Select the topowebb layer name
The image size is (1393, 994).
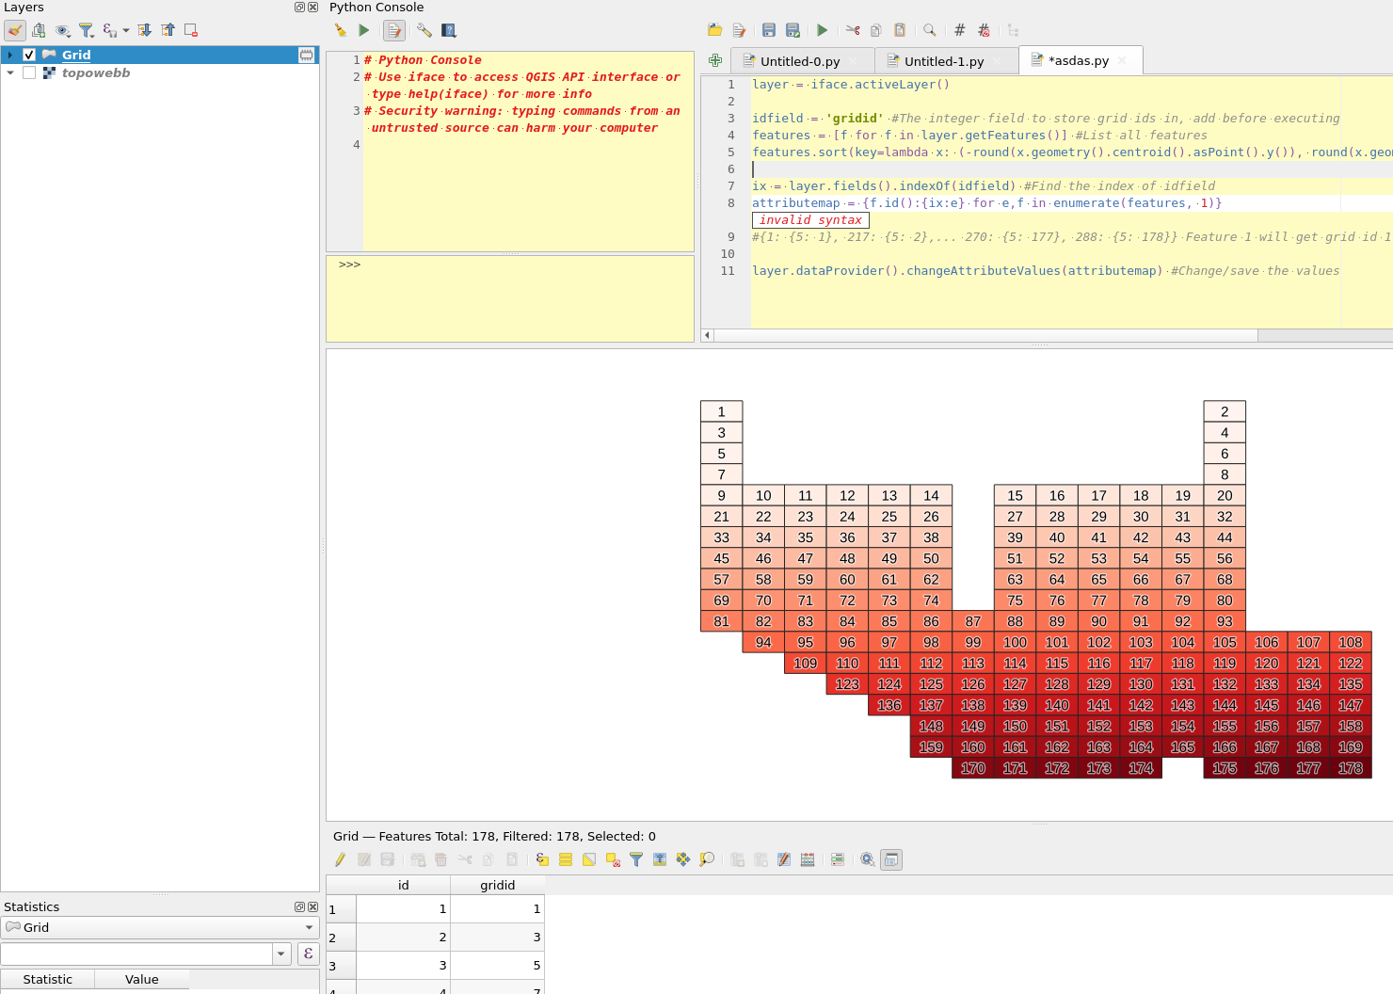point(96,72)
